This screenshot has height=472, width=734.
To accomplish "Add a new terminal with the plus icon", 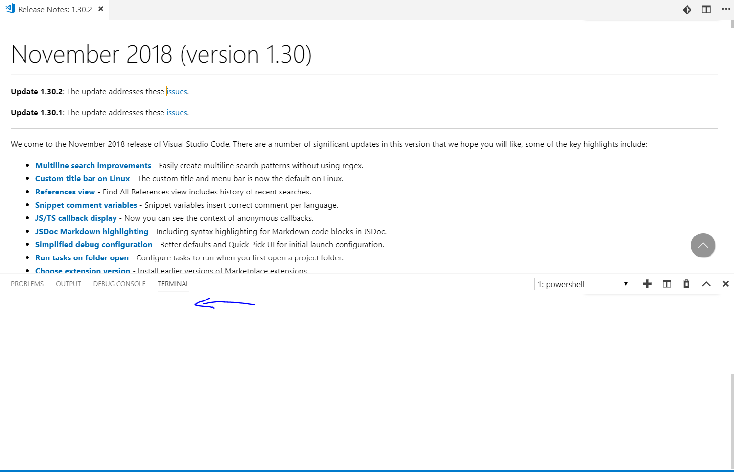I will pyautogui.click(x=647, y=283).
